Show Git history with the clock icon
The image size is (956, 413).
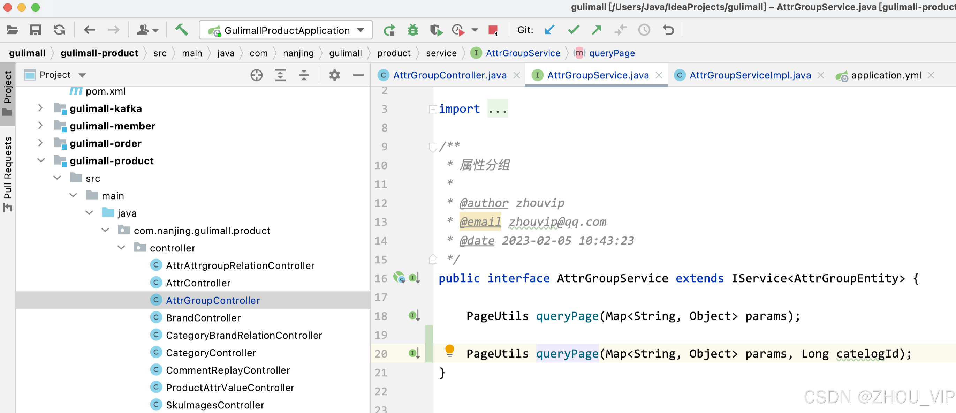point(644,30)
